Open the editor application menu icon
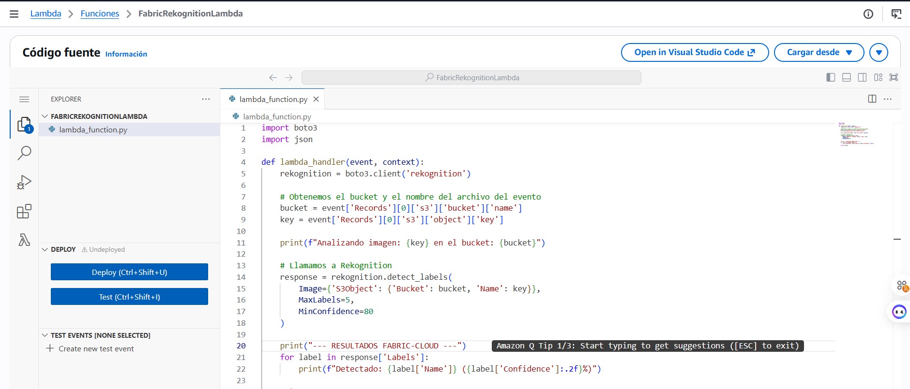 [24, 99]
